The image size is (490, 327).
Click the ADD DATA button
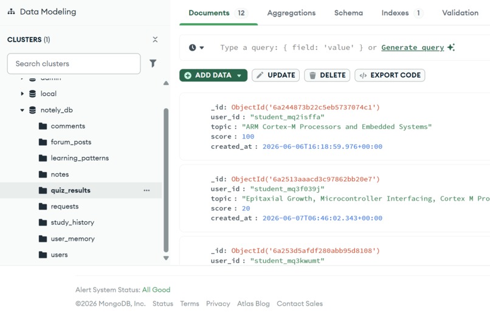(x=213, y=75)
